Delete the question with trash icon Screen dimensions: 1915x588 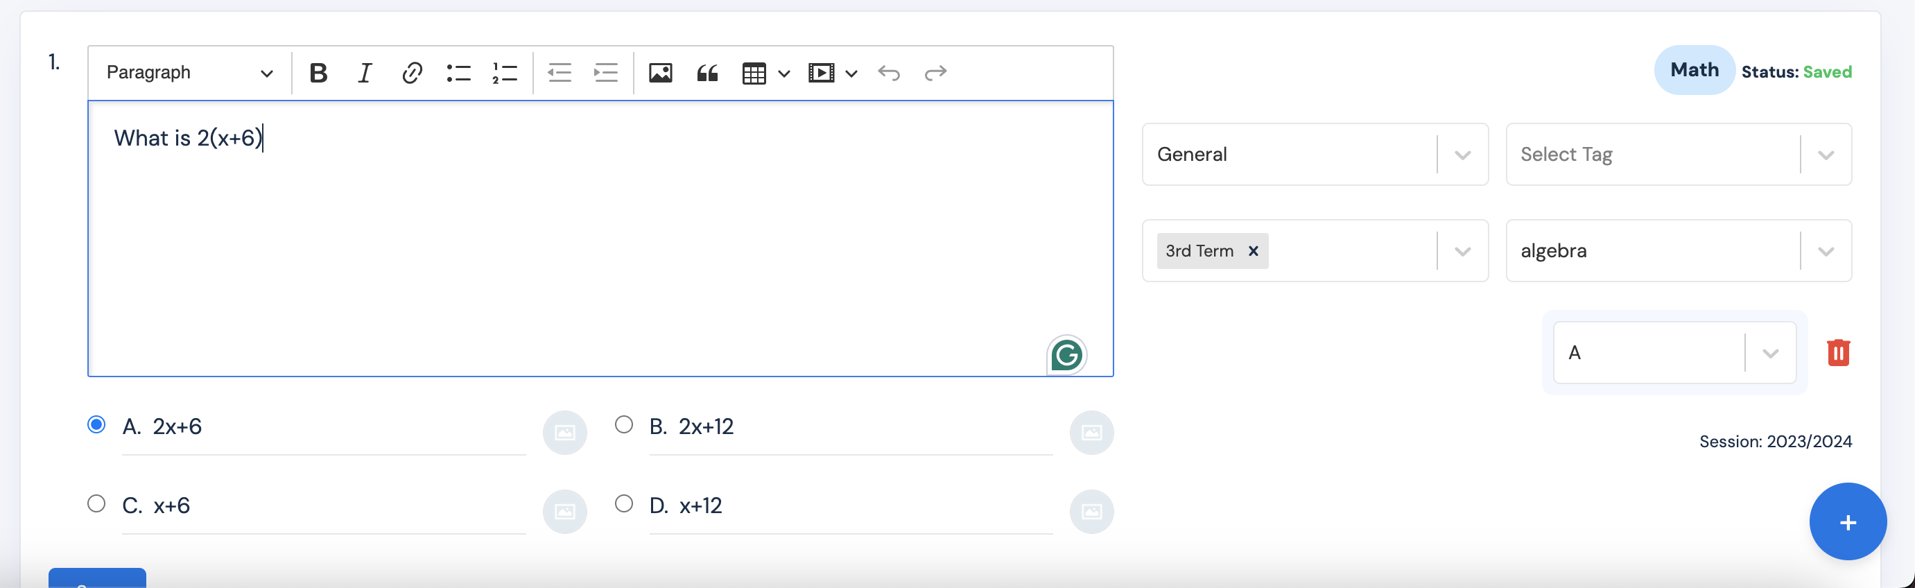(x=1837, y=352)
